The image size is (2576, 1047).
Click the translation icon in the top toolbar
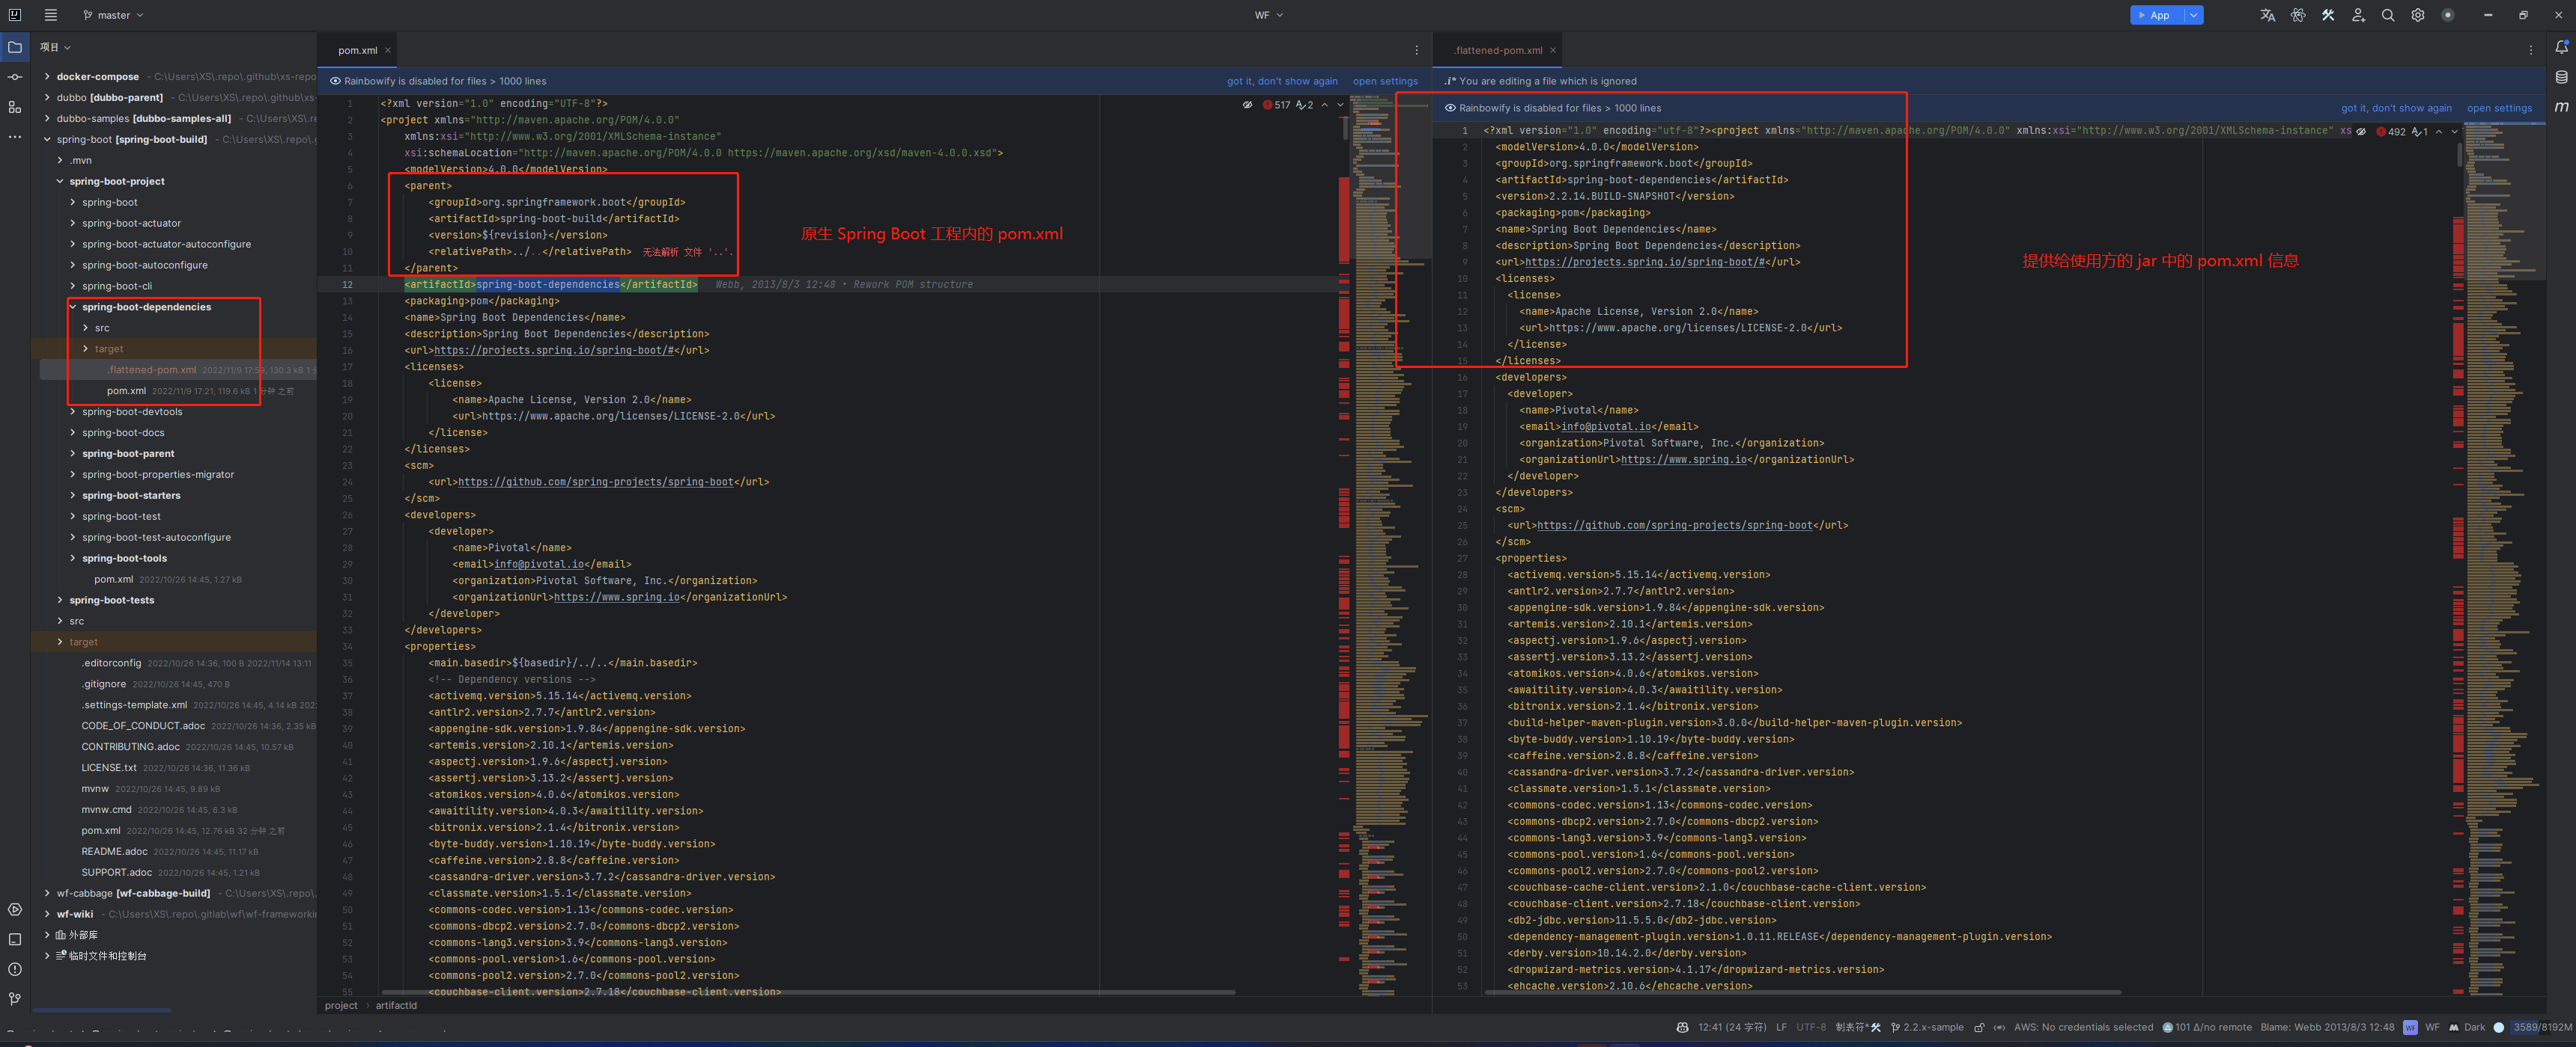2267,15
